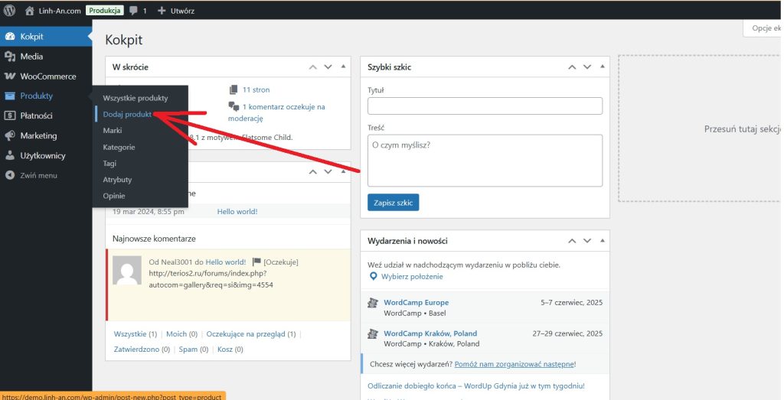This screenshot has height=400, width=784.
Task: Click the Media icon in sidebar
Action: (x=10, y=57)
